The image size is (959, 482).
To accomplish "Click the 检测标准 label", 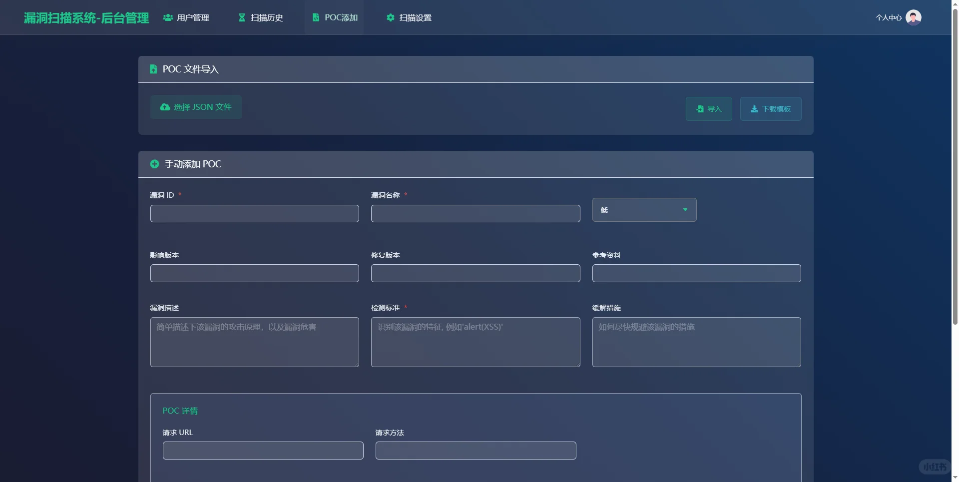I will point(386,308).
